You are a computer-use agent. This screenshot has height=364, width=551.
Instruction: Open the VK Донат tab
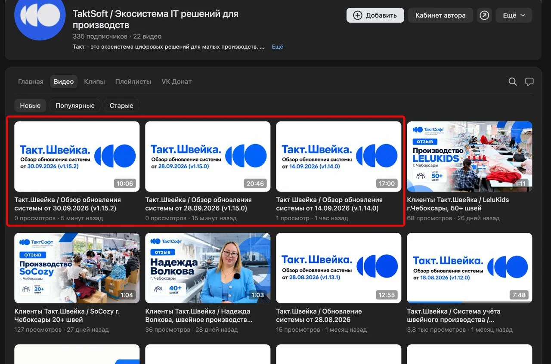176,82
